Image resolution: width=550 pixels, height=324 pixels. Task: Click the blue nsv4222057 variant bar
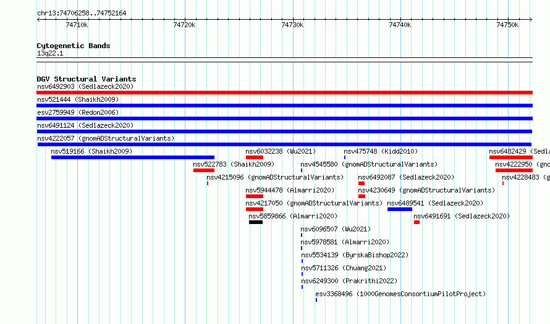pyautogui.click(x=284, y=144)
